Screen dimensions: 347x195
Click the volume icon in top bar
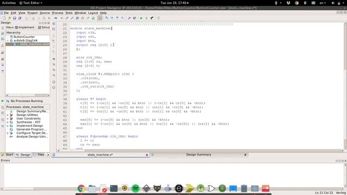coord(333,3)
